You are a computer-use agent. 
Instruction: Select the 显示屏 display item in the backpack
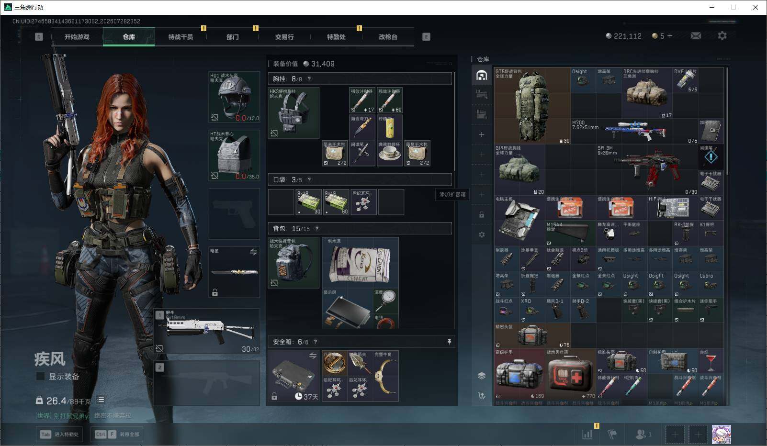[348, 308]
